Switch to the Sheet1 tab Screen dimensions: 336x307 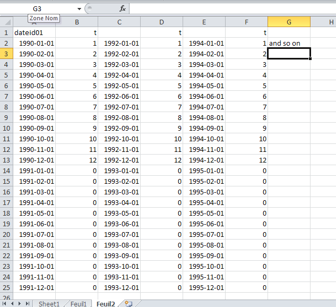(x=49, y=304)
